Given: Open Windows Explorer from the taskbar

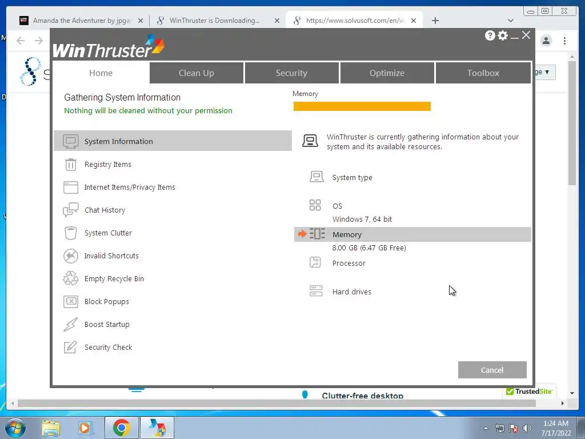Looking at the screenshot, I should click(51, 428).
